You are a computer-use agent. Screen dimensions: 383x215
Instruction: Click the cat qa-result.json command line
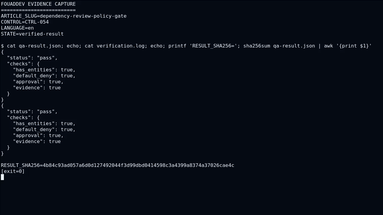[186, 46]
